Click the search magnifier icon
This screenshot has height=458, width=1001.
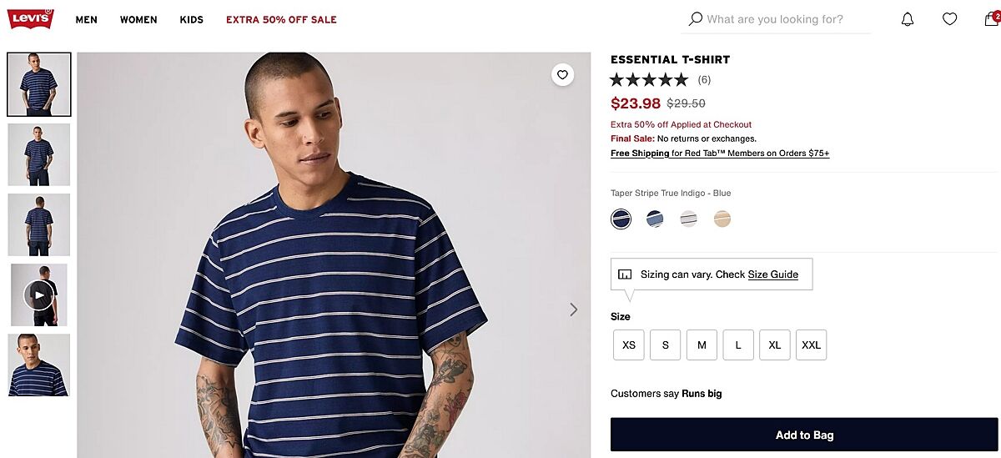[695, 19]
